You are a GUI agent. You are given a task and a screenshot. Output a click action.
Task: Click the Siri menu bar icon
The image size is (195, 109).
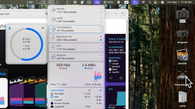coord(162,2)
